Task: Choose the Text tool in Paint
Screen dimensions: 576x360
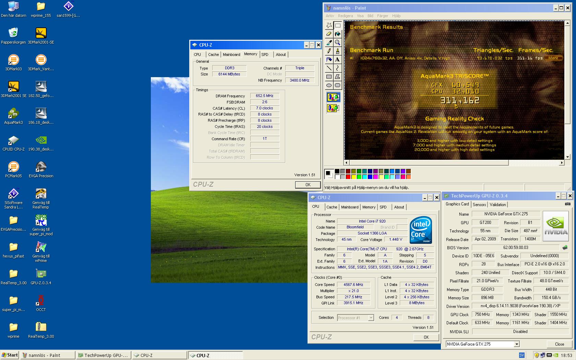Action: pos(337,60)
